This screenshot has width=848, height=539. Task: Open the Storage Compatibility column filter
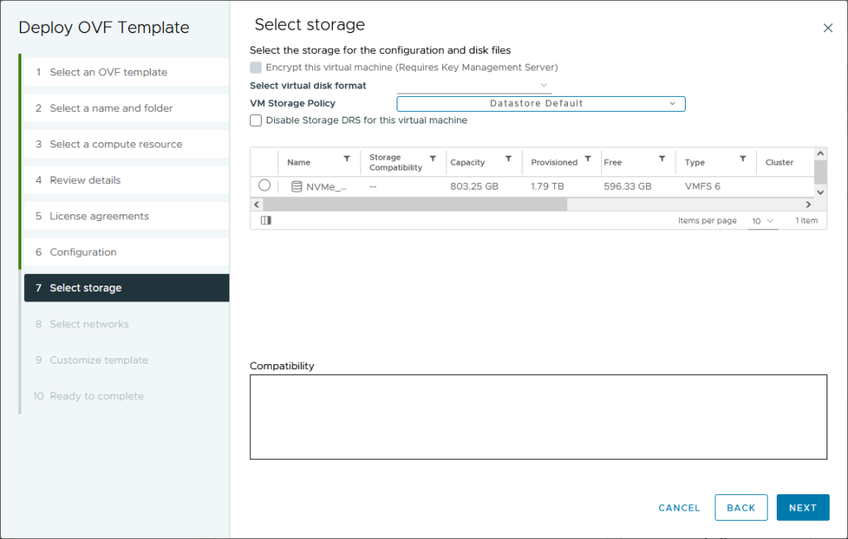(x=432, y=159)
